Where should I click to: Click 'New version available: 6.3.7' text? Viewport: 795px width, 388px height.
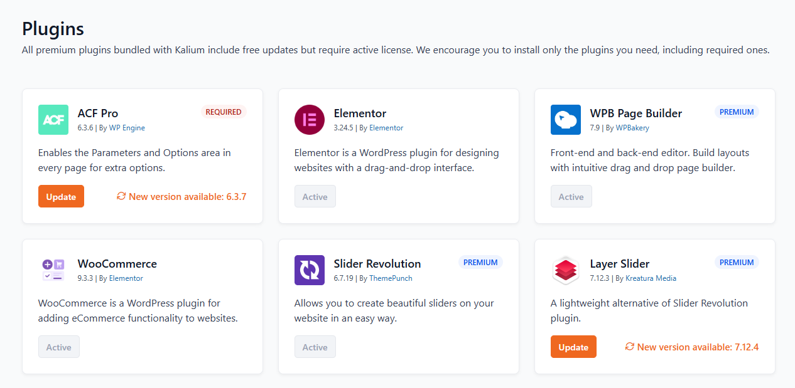(x=188, y=196)
